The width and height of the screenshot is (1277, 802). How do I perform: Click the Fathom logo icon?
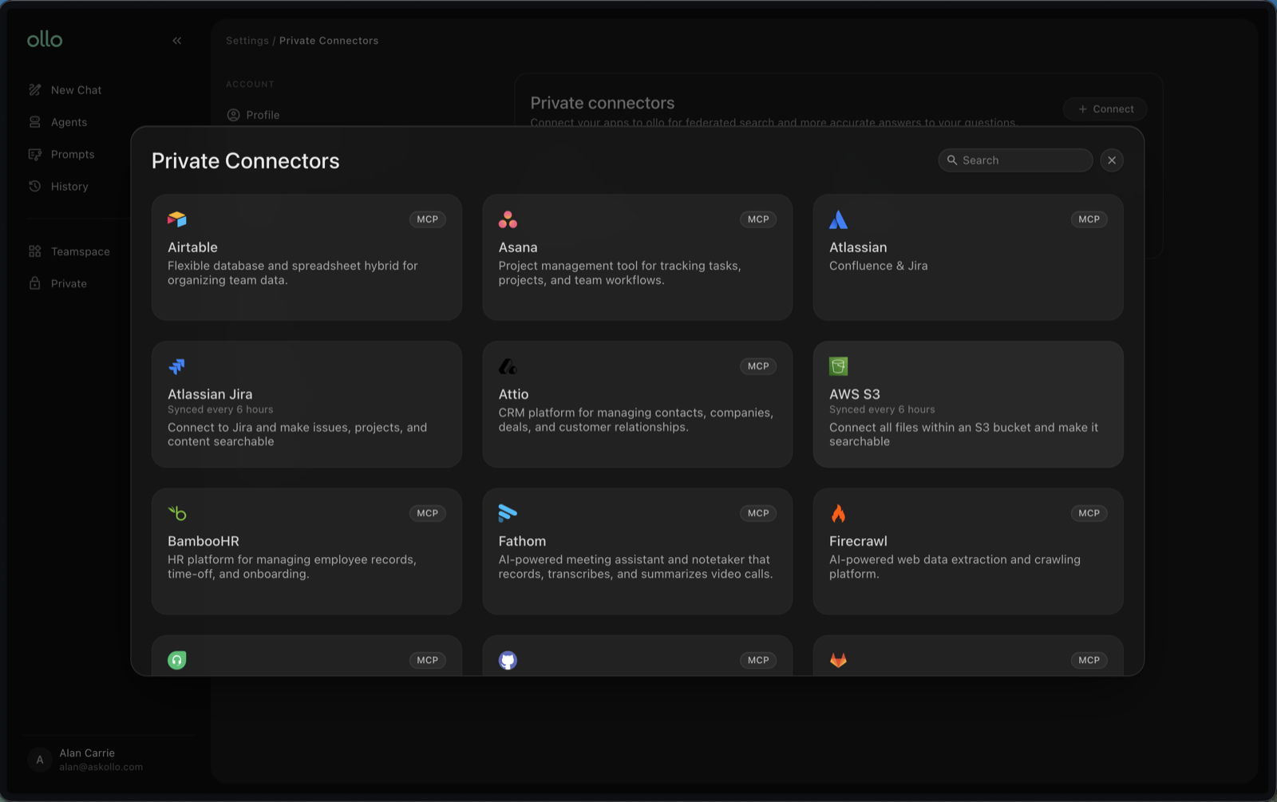click(508, 513)
